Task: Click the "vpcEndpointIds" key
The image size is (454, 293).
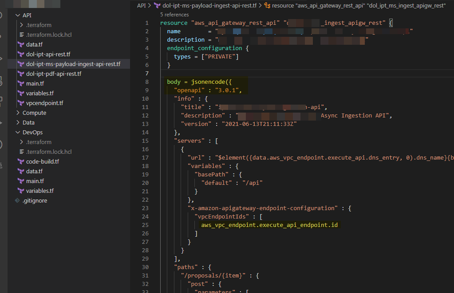Action: tap(222, 216)
